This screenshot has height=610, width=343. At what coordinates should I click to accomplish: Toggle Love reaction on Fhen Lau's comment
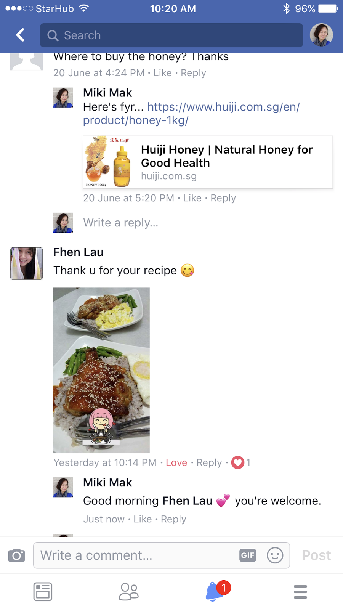click(176, 462)
